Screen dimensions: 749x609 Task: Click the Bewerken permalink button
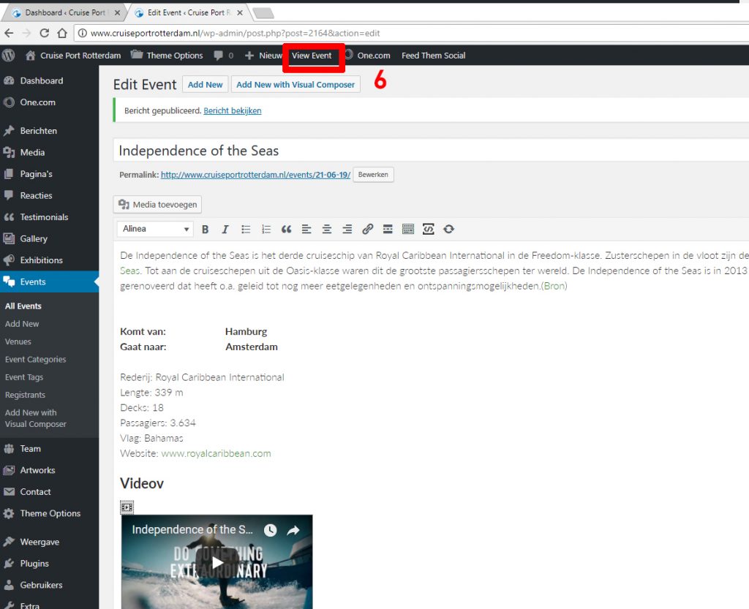point(373,175)
